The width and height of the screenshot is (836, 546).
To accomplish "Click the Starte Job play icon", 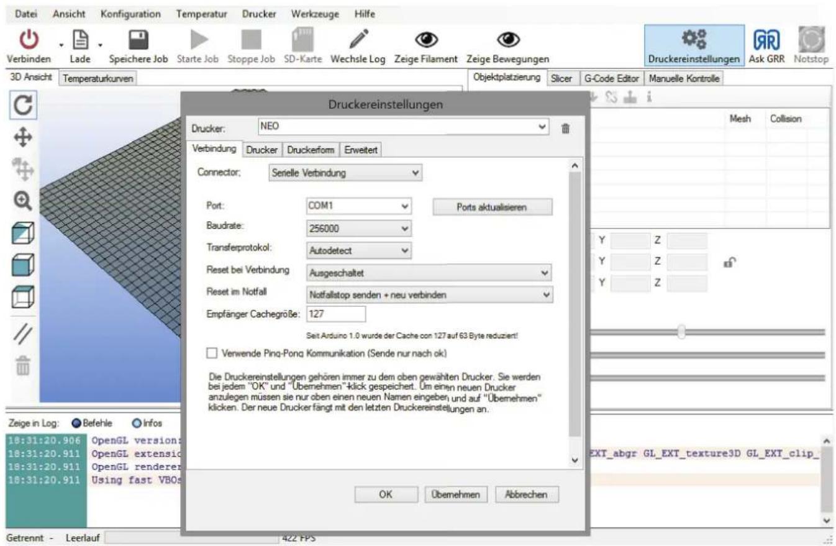I will tap(200, 40).
